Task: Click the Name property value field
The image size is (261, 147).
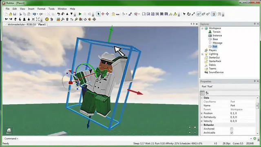Action: point(243,105)
